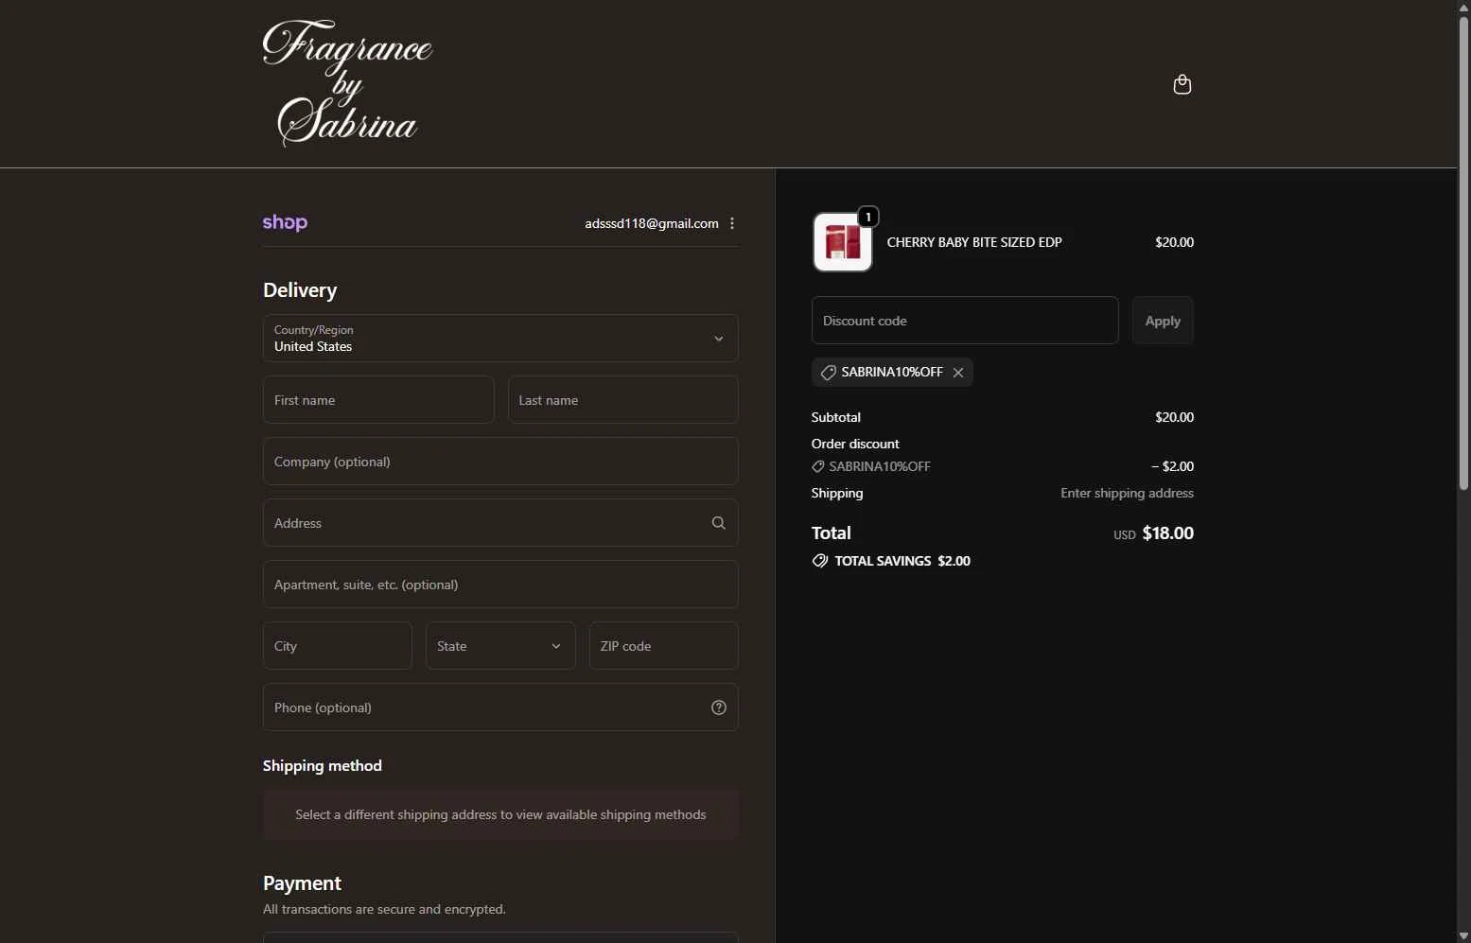Focus the First name field
1471x943 pixels.
pyautogui.click(x=378, y=400)
